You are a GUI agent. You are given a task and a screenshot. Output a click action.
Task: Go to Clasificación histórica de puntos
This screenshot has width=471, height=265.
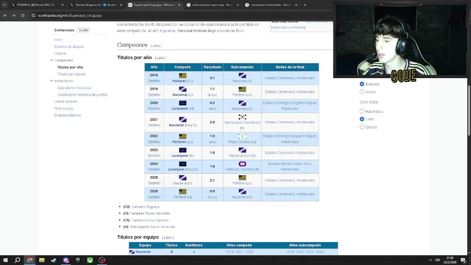tap(82, 95)
